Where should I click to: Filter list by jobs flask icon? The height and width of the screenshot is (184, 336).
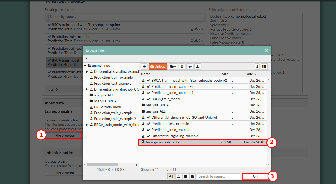point(178,176)
